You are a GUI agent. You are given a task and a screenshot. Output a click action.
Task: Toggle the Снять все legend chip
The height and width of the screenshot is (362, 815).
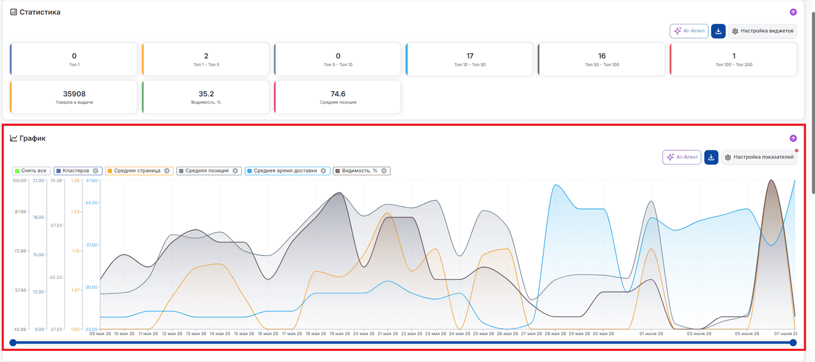(x=32, y=171)
